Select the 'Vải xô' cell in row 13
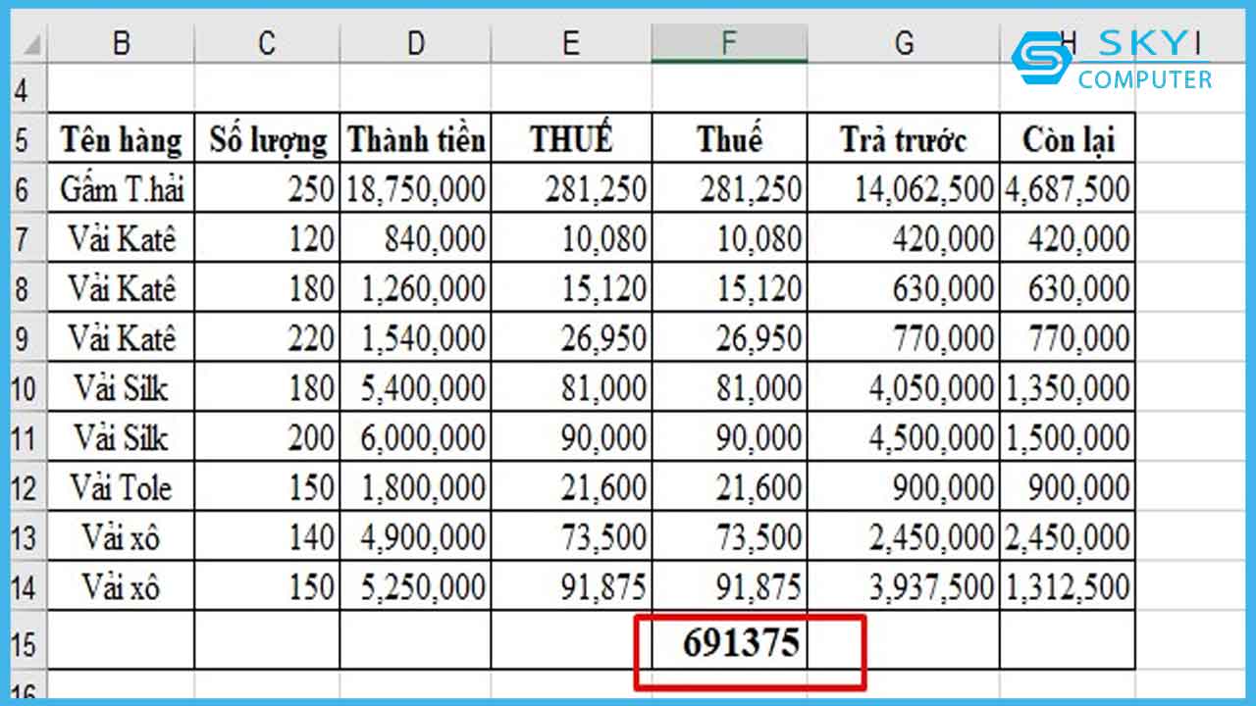The height and width of the screenshot is (706, 1256). [121, 537]
